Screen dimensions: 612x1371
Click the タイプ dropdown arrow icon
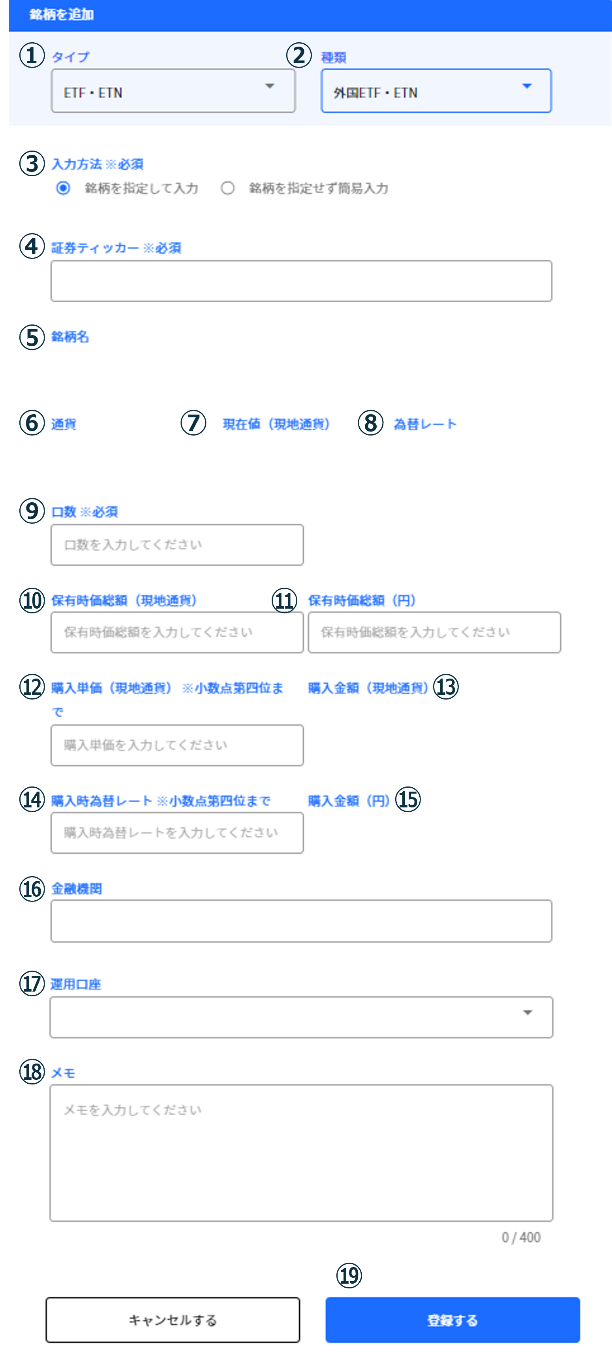tap(270, 86)
